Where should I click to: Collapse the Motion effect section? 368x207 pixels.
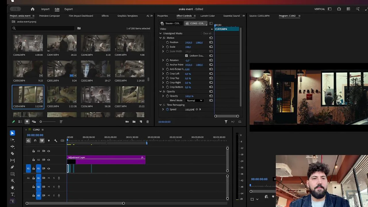click(x=160, y=38)
